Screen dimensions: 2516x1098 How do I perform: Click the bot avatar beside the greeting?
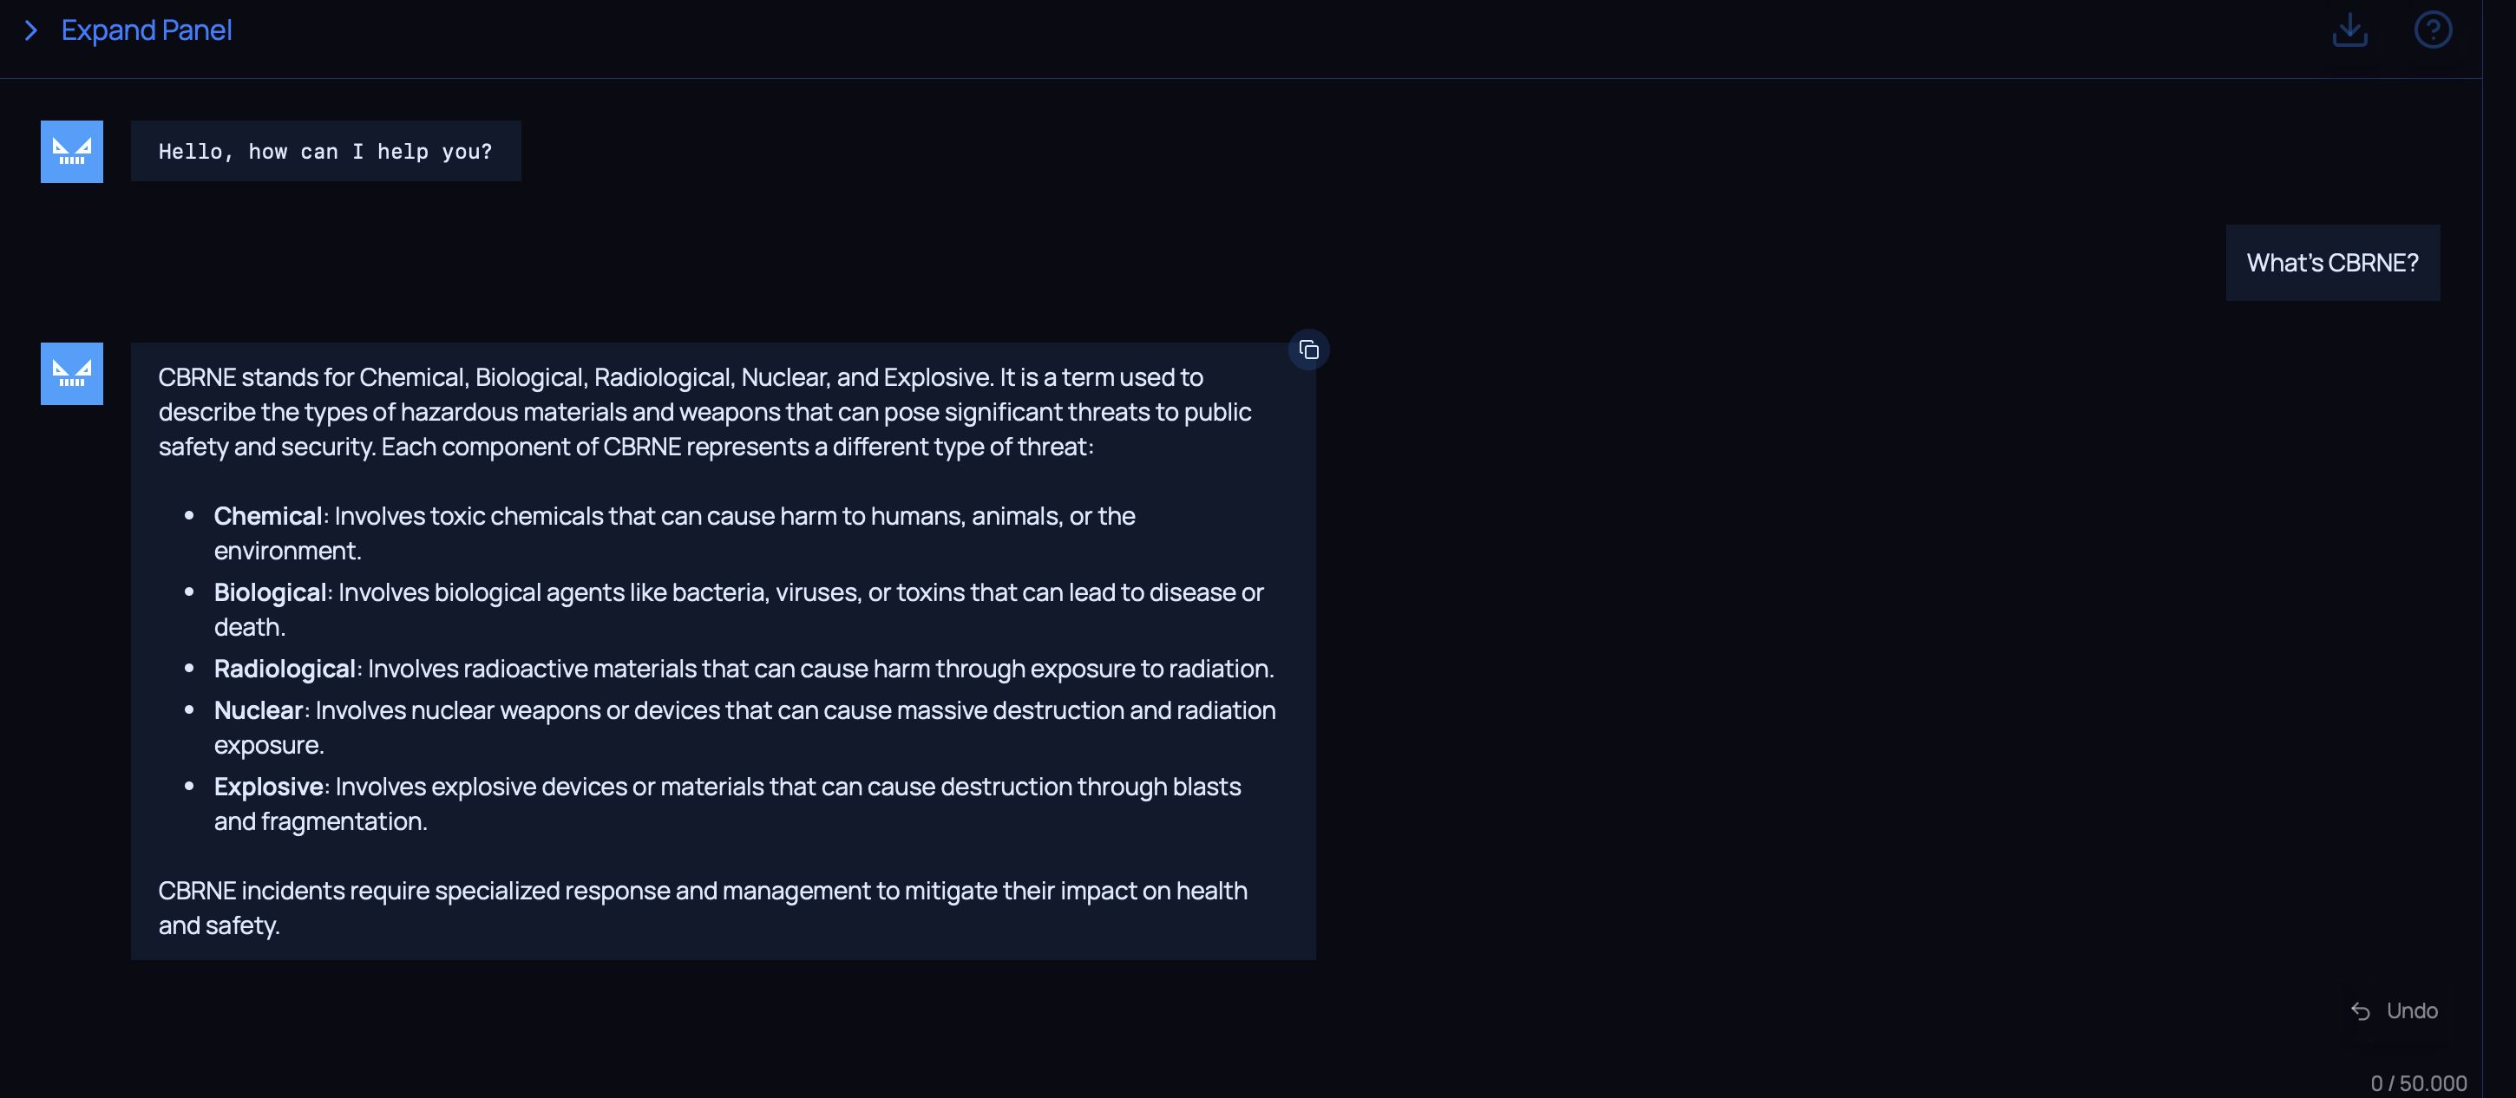pyautogui.click(x=71, y=151)
